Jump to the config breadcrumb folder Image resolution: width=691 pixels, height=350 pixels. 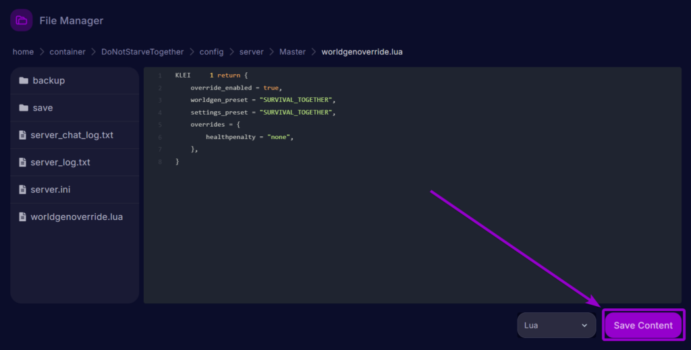pos(211,52)
